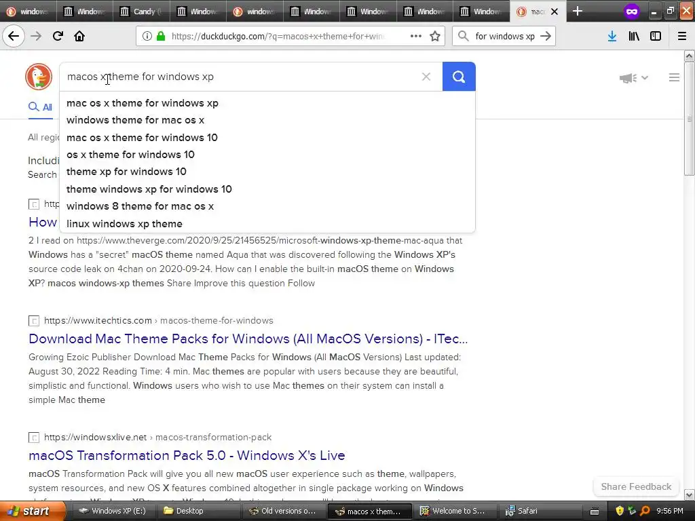Click the orange magnifier tray icon
Image resolution: width=695 pixels, height=521 pixels.
pos(645,512)
